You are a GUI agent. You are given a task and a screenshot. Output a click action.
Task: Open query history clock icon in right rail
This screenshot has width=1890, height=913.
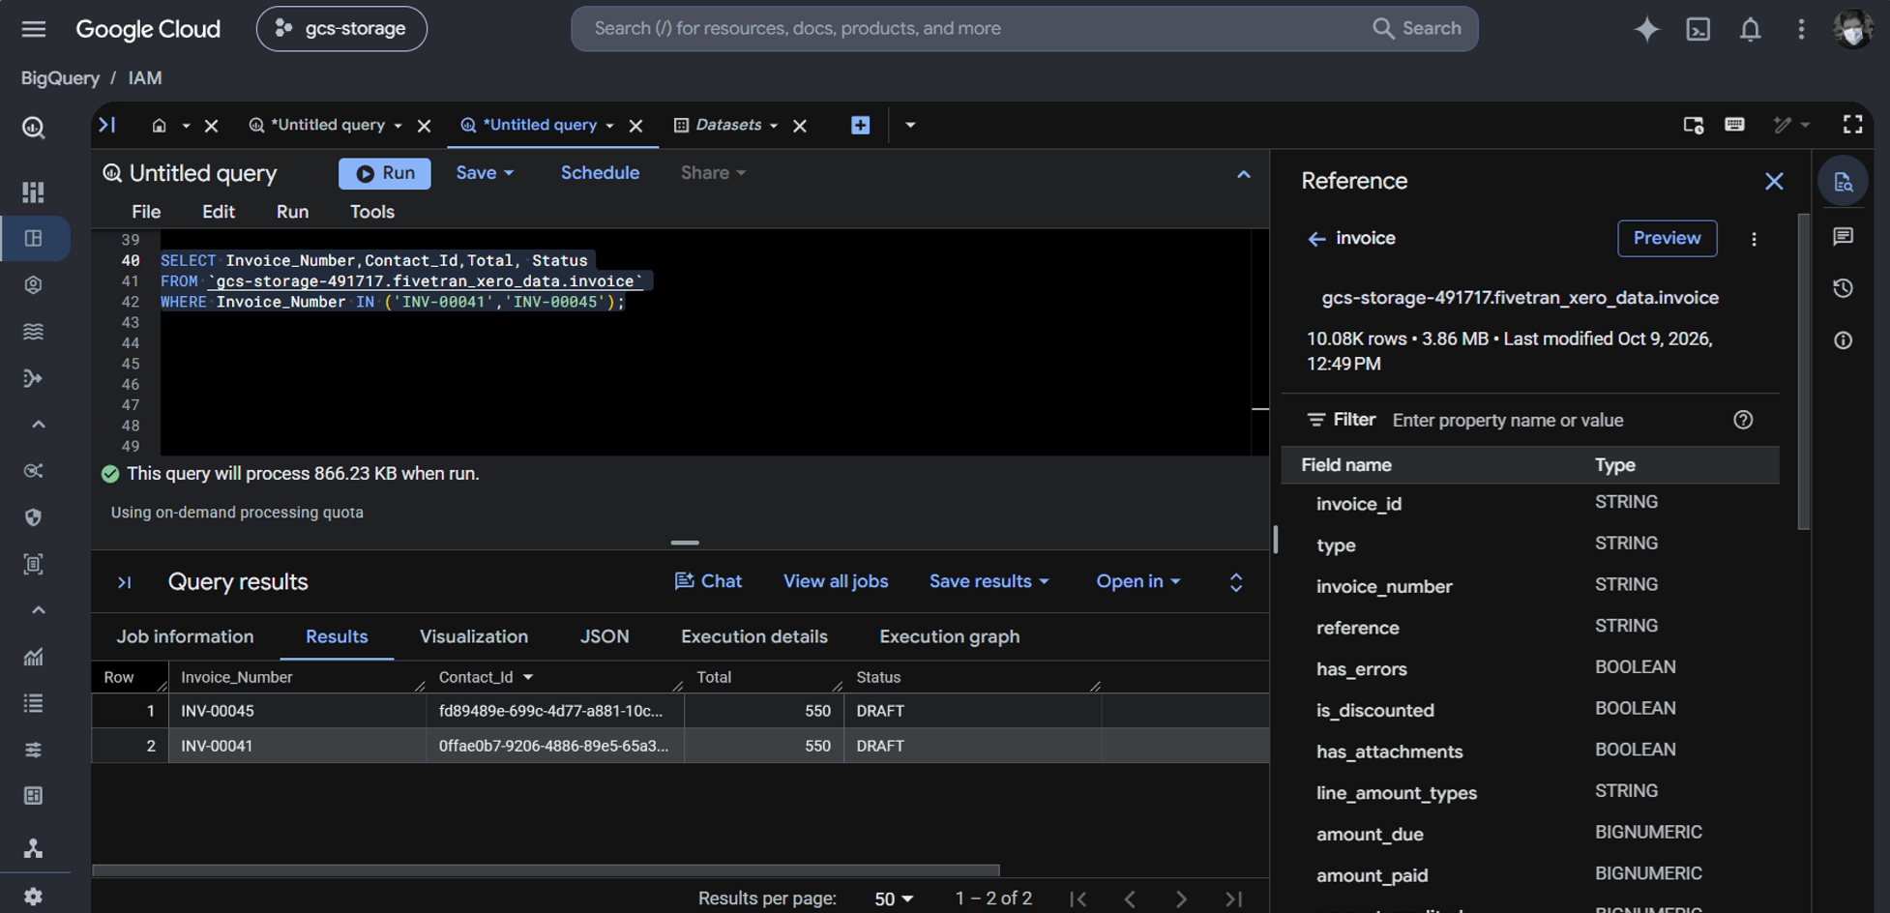click(x=1843, y=288)
